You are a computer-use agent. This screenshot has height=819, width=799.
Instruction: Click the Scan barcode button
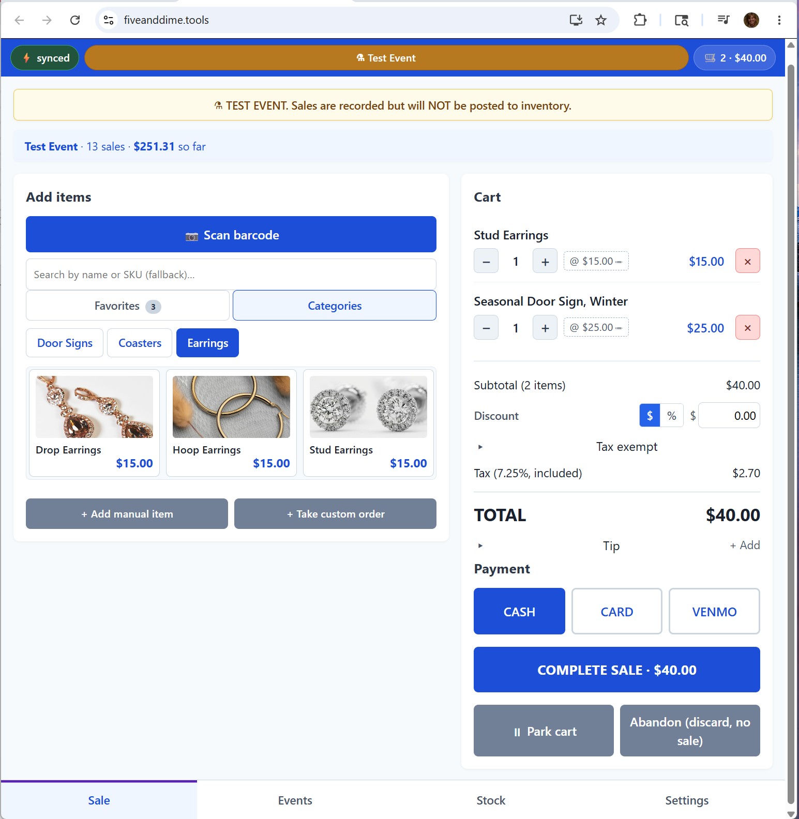tap(231, 235)
